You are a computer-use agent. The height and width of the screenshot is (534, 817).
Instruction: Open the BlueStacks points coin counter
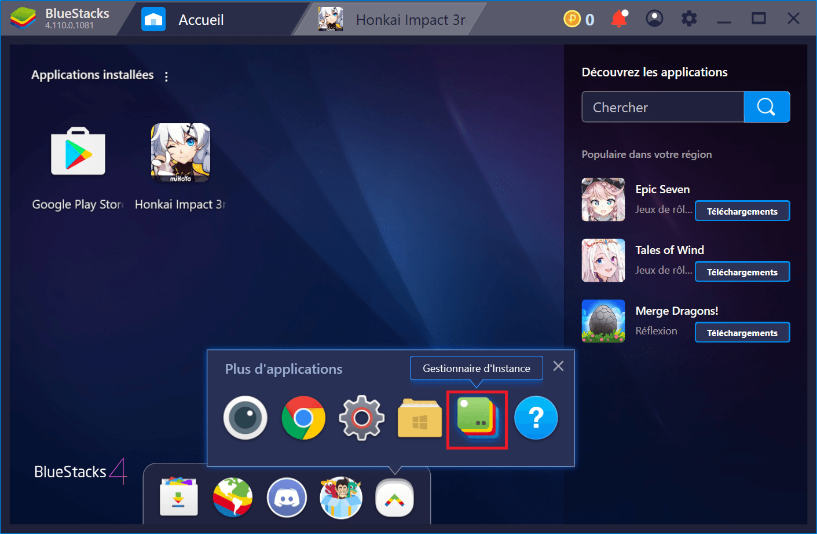pyautogui.click(x=579, y=19)
